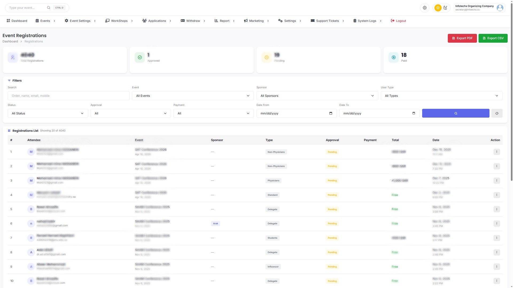Click the user profile avatar icon

(x=500, y=8)
